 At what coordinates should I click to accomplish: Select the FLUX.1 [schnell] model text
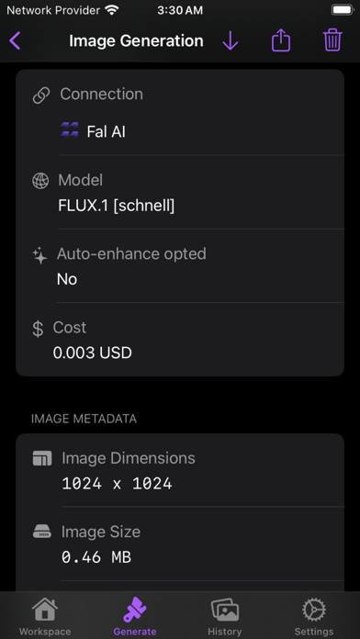click(x=117, y=206)
